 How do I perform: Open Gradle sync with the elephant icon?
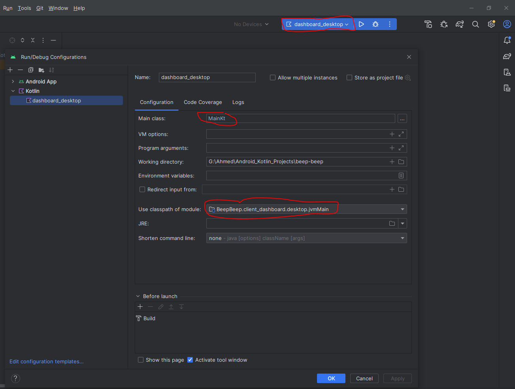[x=459, y=24]
